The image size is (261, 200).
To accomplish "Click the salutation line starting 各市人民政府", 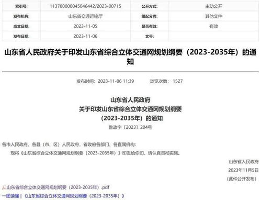I will (x=69, y=145).
